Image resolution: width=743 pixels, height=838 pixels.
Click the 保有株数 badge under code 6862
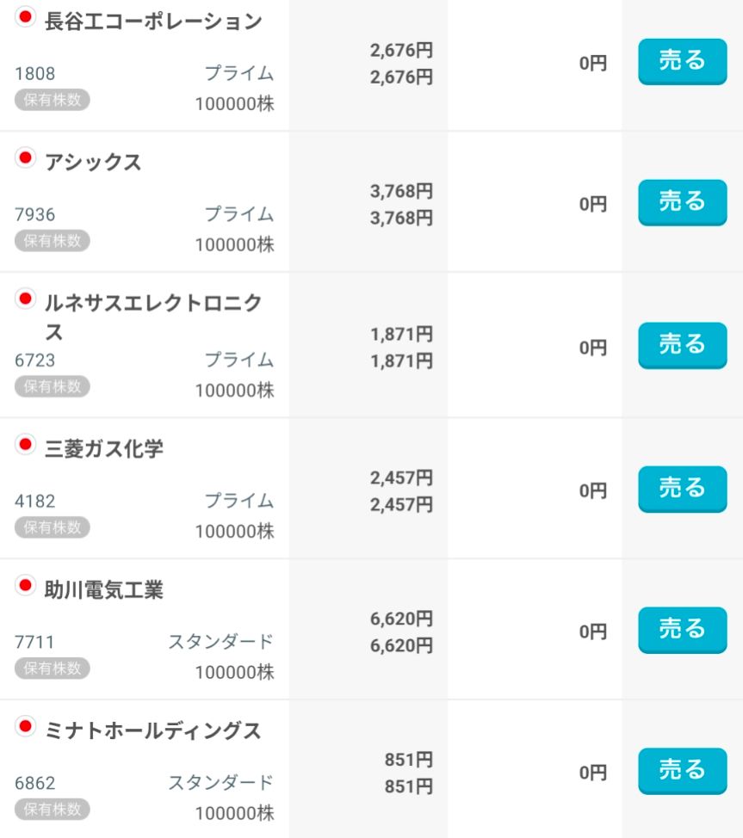point(52,809)
